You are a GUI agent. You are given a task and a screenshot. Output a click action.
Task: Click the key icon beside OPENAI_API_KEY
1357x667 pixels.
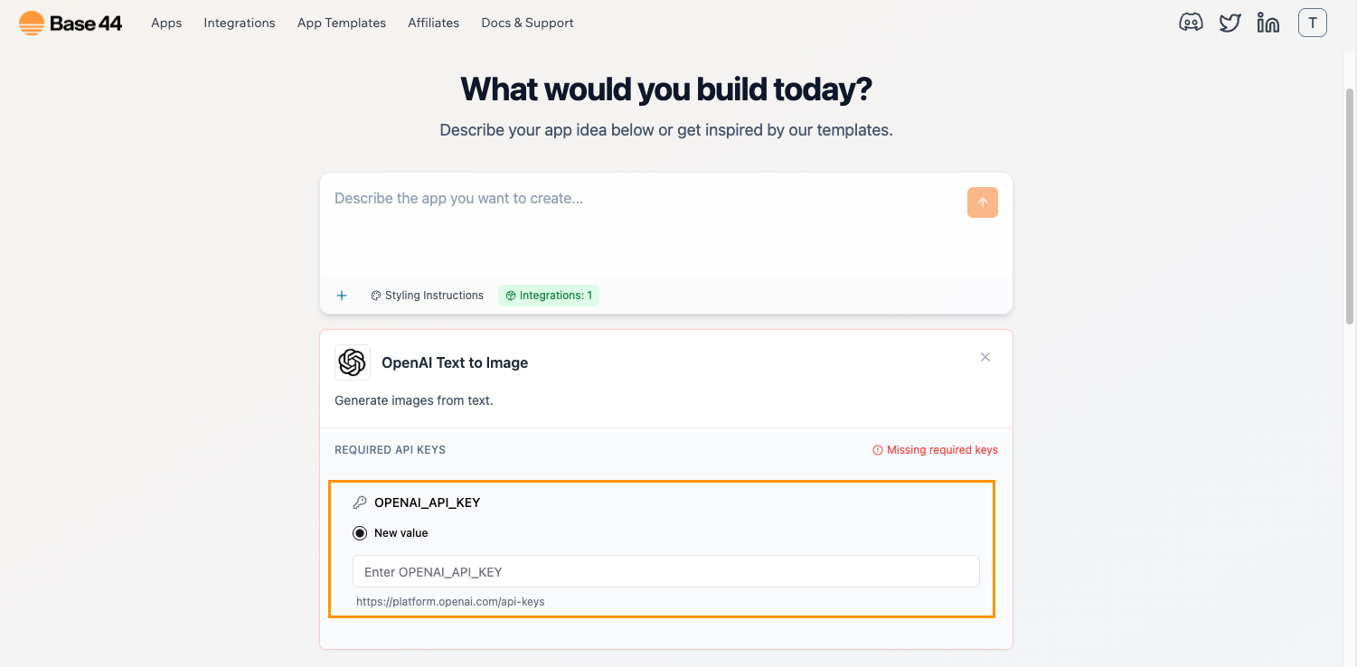click(x=360, y=502)
